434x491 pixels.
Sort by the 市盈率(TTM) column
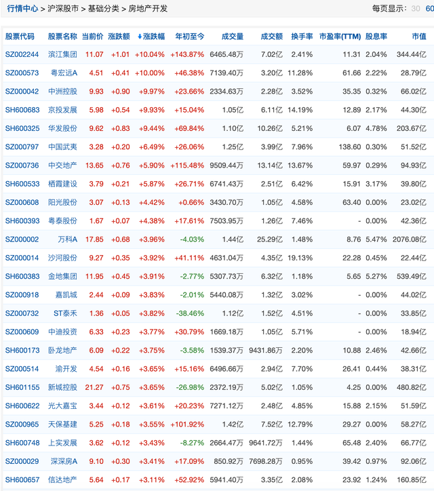[340, 37]
